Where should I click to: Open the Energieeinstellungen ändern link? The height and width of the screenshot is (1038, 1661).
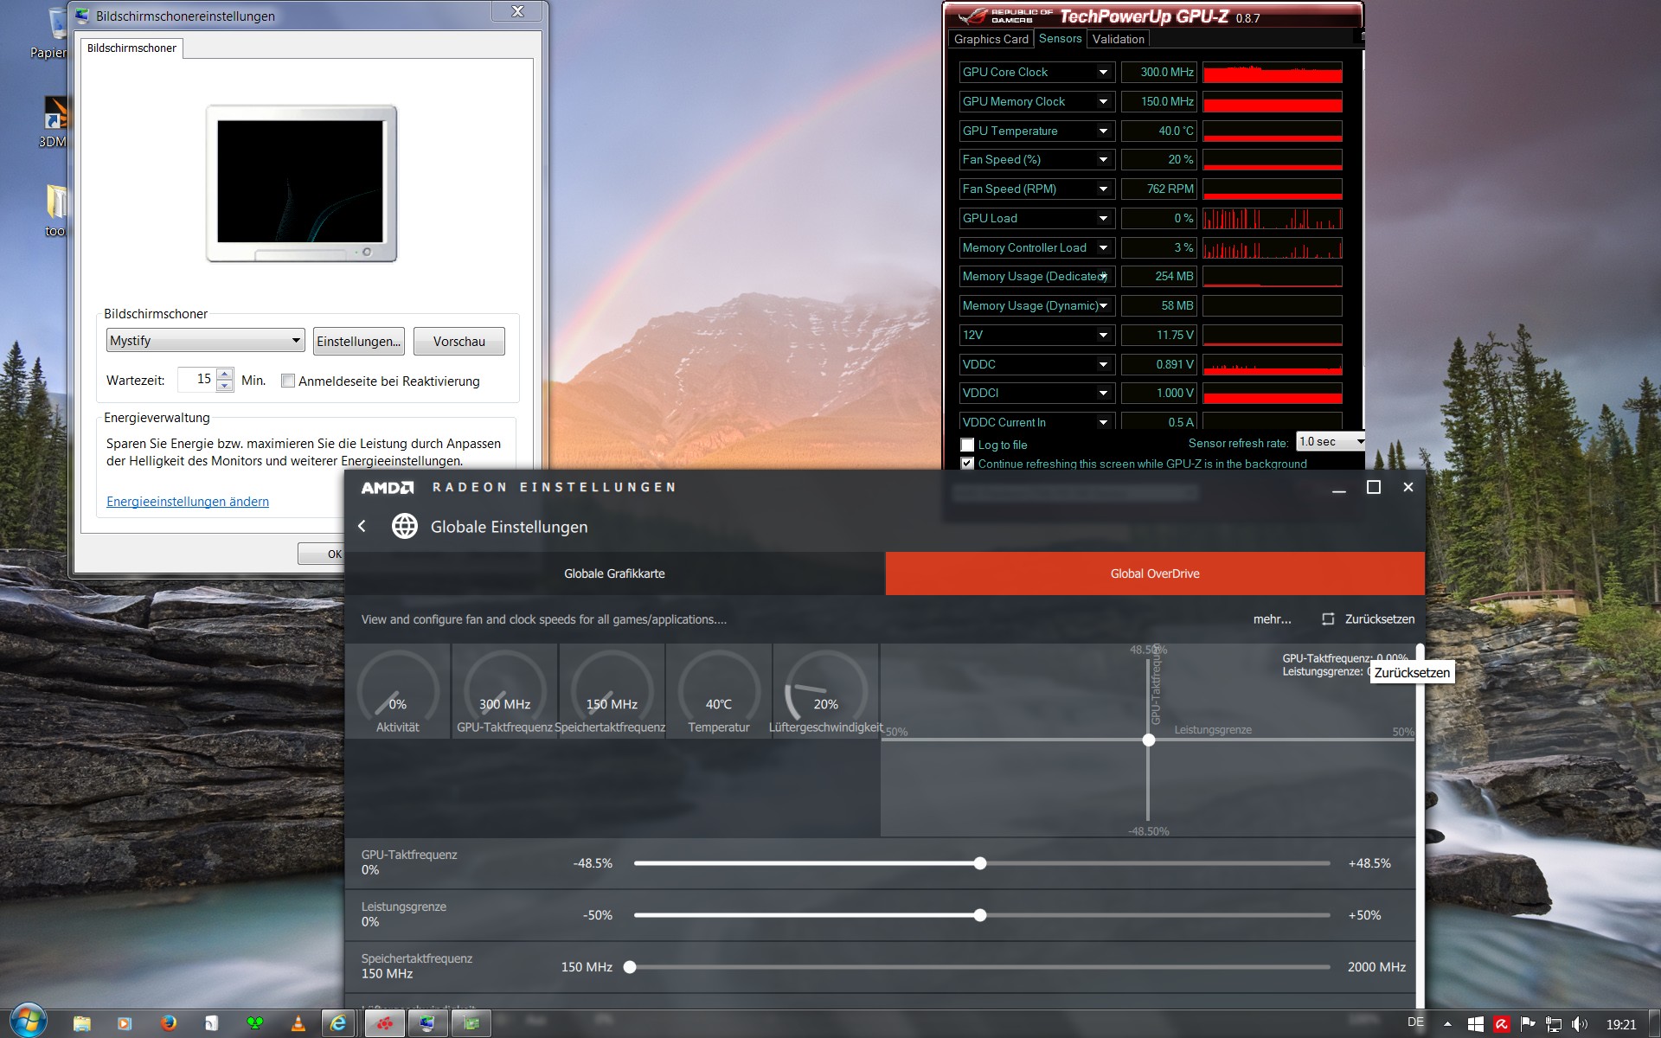pos(188,502)
